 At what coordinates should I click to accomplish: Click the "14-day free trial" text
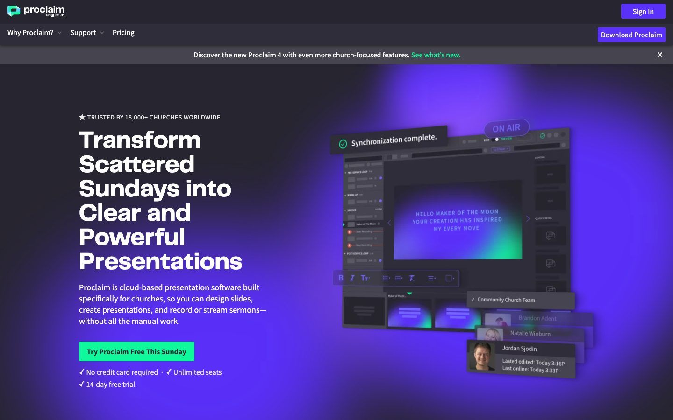pos(110,385)
